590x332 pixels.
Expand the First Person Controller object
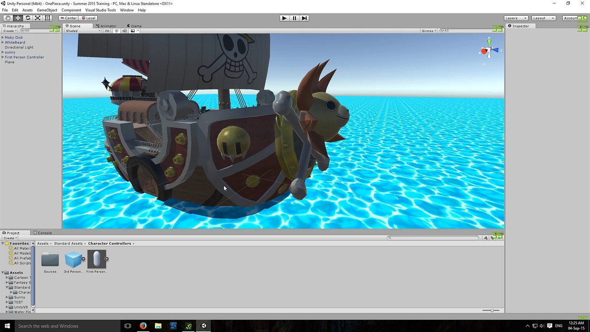[3, 57]
